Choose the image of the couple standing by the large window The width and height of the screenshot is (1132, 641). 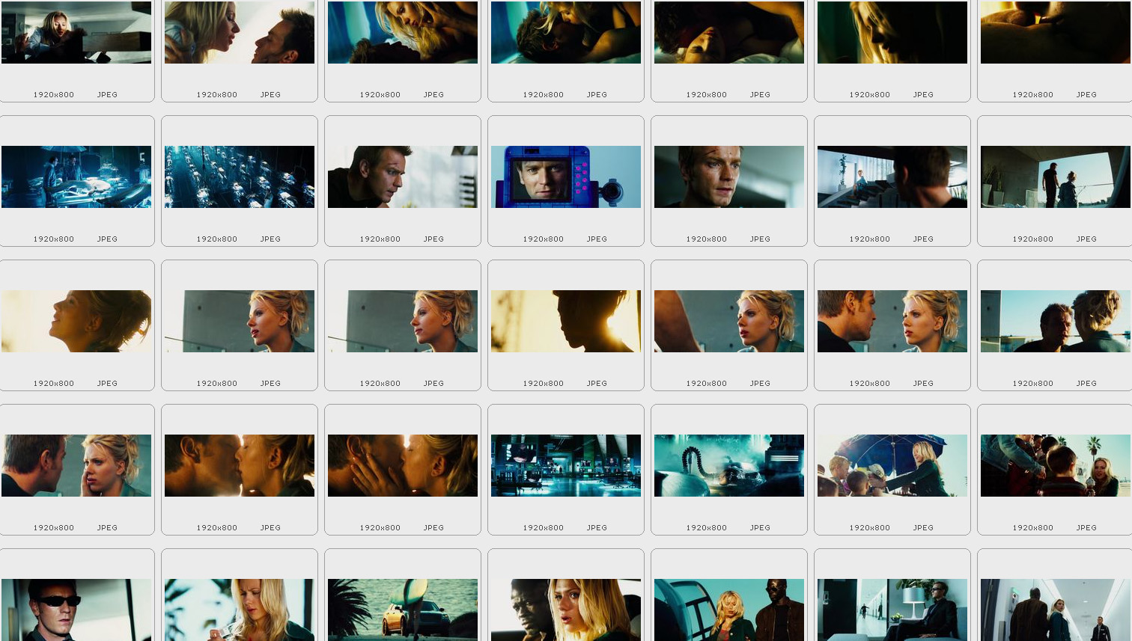(1056, 177)
